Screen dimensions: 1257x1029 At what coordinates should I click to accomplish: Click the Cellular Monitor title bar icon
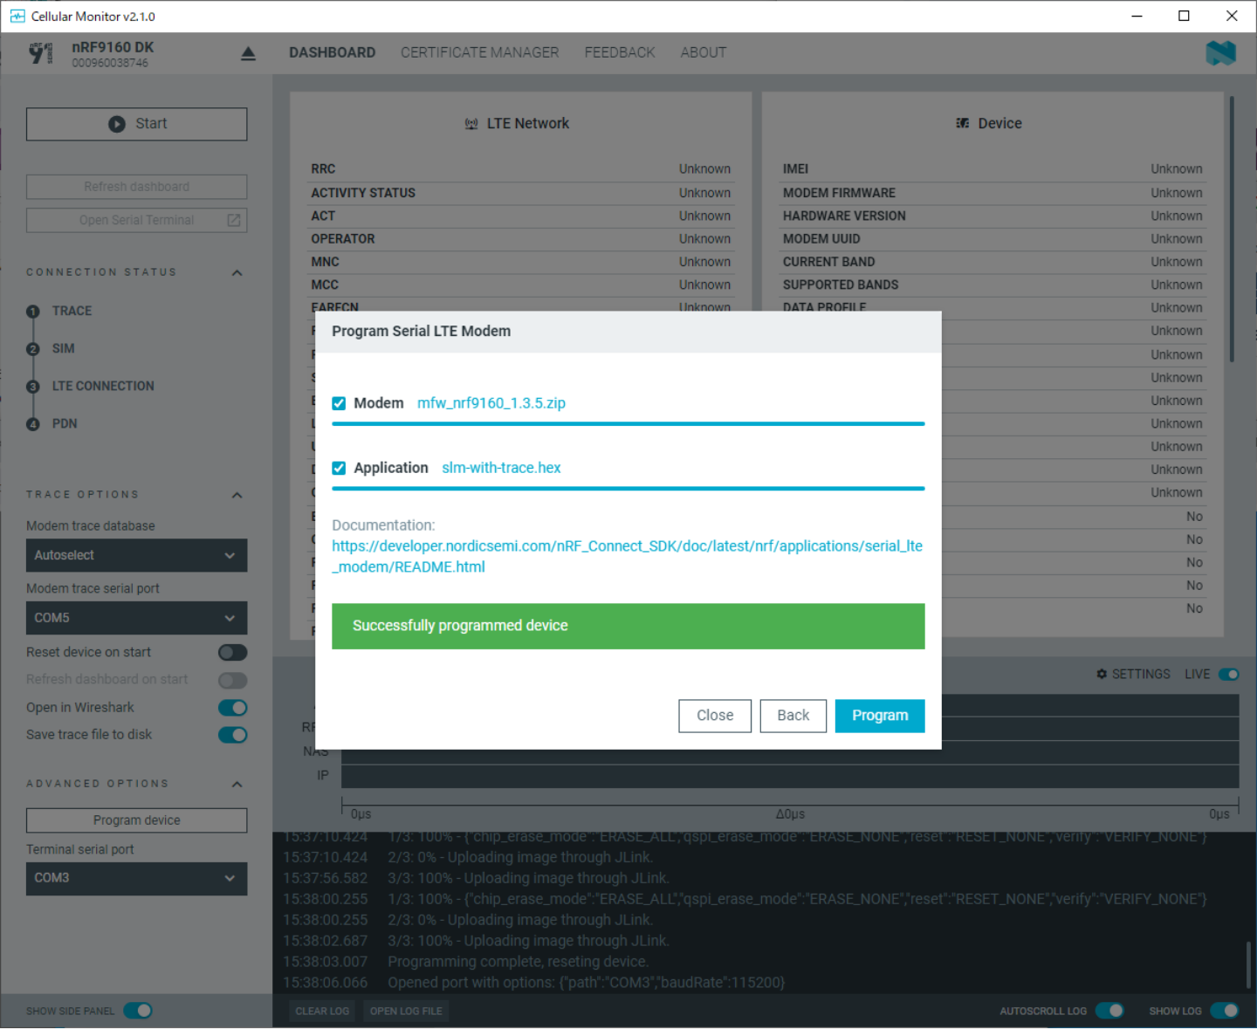(17, 16)
